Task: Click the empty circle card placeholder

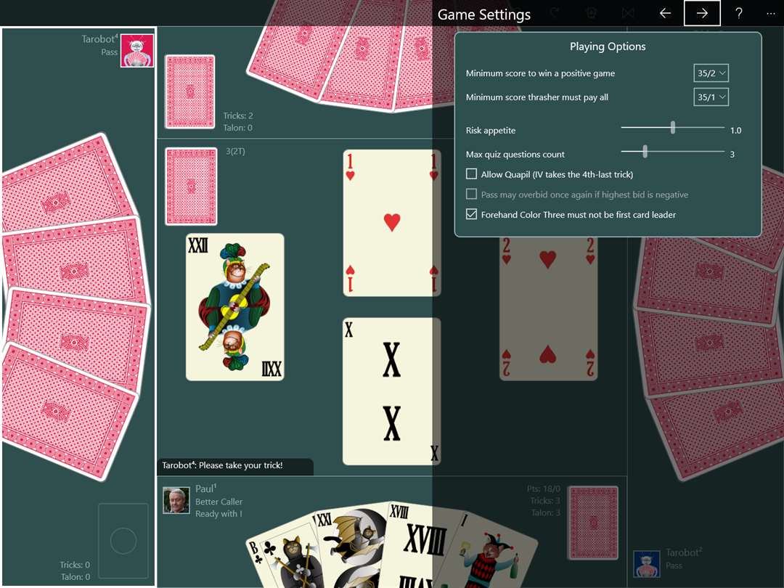Action: tap(123, 541)
